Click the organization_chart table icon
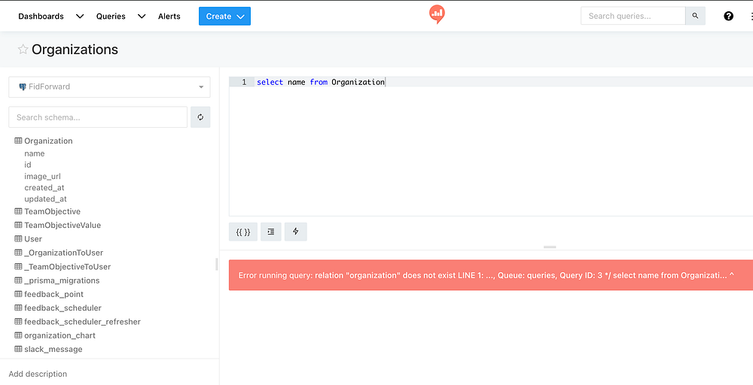The image size is (753, 385). [18, 335]
